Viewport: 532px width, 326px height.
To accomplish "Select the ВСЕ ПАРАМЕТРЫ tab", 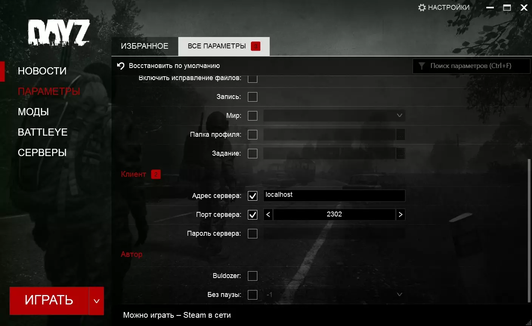I will point(224,46).
